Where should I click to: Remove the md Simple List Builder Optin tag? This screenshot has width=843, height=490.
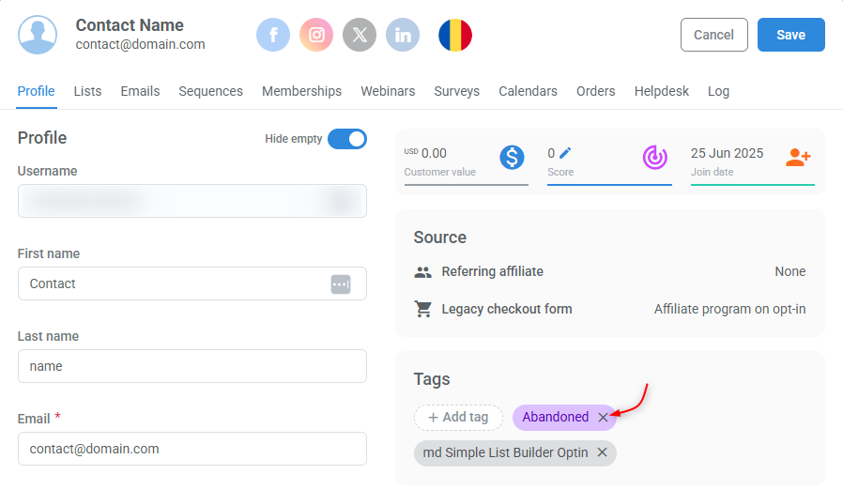602,452
